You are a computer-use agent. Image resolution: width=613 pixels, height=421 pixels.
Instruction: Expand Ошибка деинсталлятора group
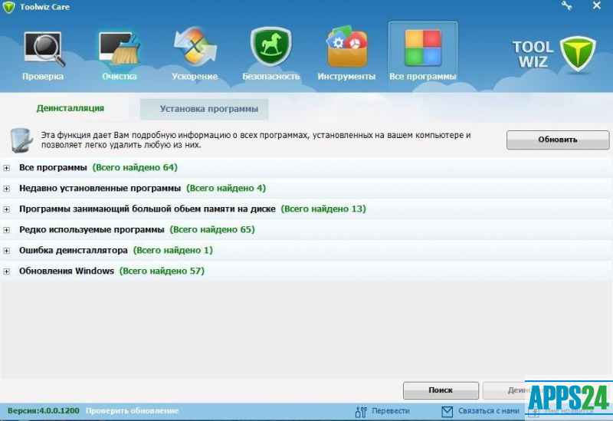[7, 251]
